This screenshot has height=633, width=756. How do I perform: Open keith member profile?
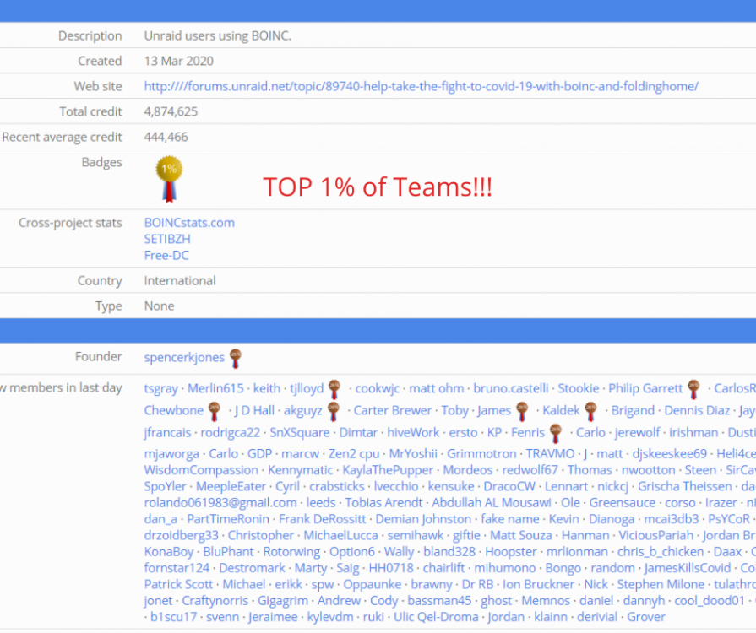click(x=267, y=388)
